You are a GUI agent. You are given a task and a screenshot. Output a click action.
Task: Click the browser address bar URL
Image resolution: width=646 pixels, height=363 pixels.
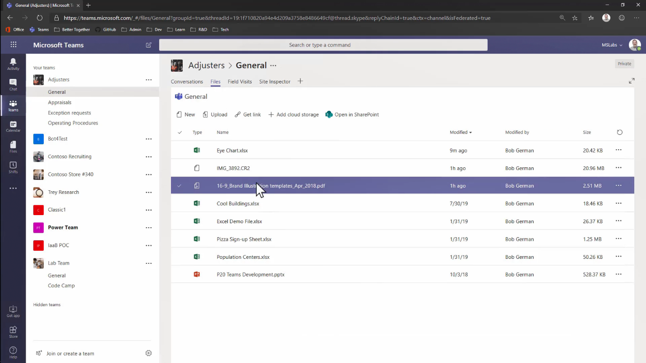277,18
